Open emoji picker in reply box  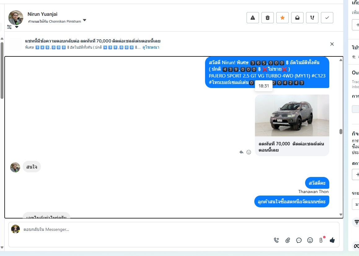point(310,240)
